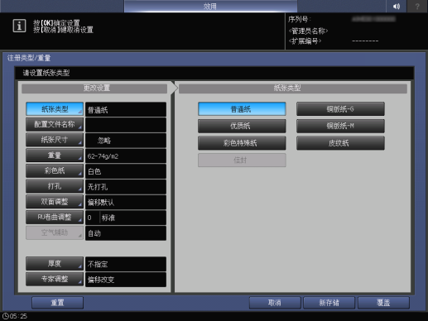This screenshot has height=321, width=428.
Task: Click the 偏移改变 expert adjustment value
Action: pyautogui.click(x=126, y=280)
